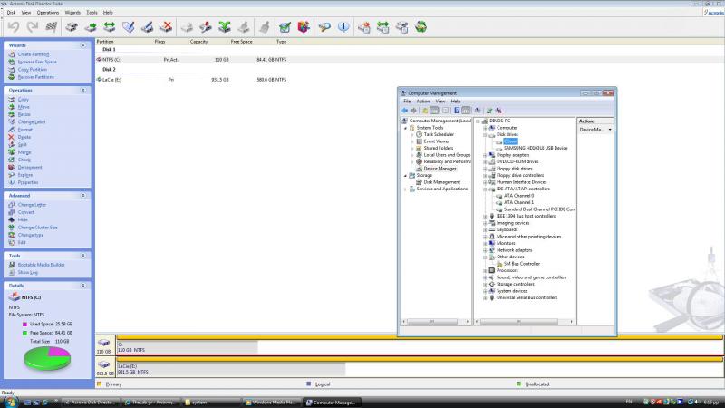
Task: Collapse the Disk drives node
Action: (x=485, y=134)
